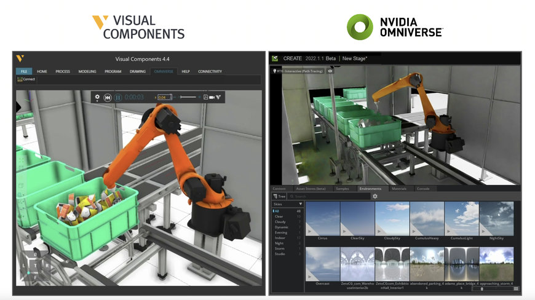The height and width of the screenshot is (300, 535).
Task: Open the PROCESS ribbon tab
Action: (x=63, y=71)
